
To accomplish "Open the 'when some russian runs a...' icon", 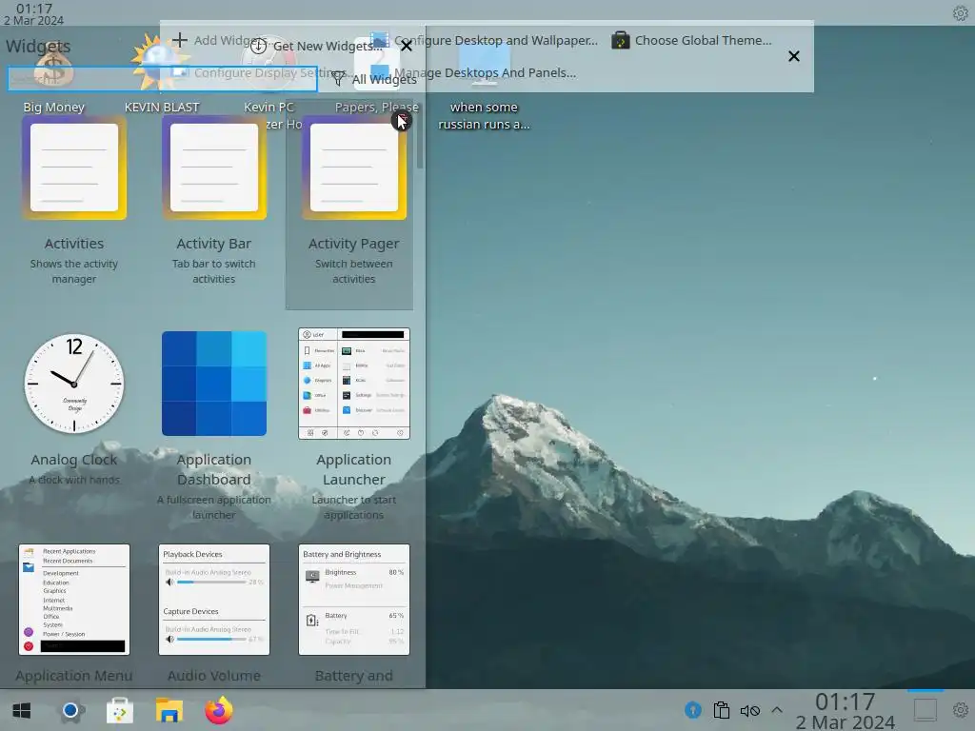I will [x=484, y=87].
